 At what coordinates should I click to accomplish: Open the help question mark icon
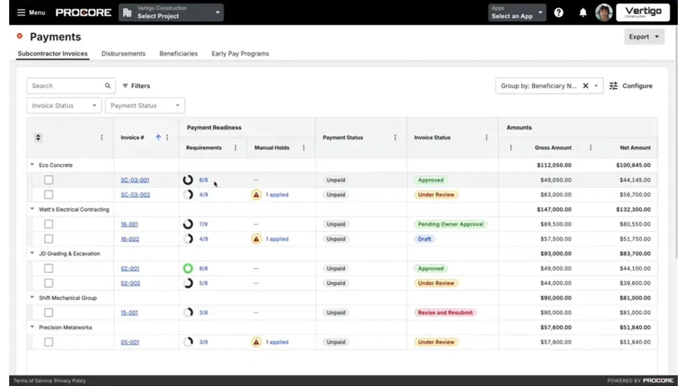pyautogui.click(x=558, y=12)
